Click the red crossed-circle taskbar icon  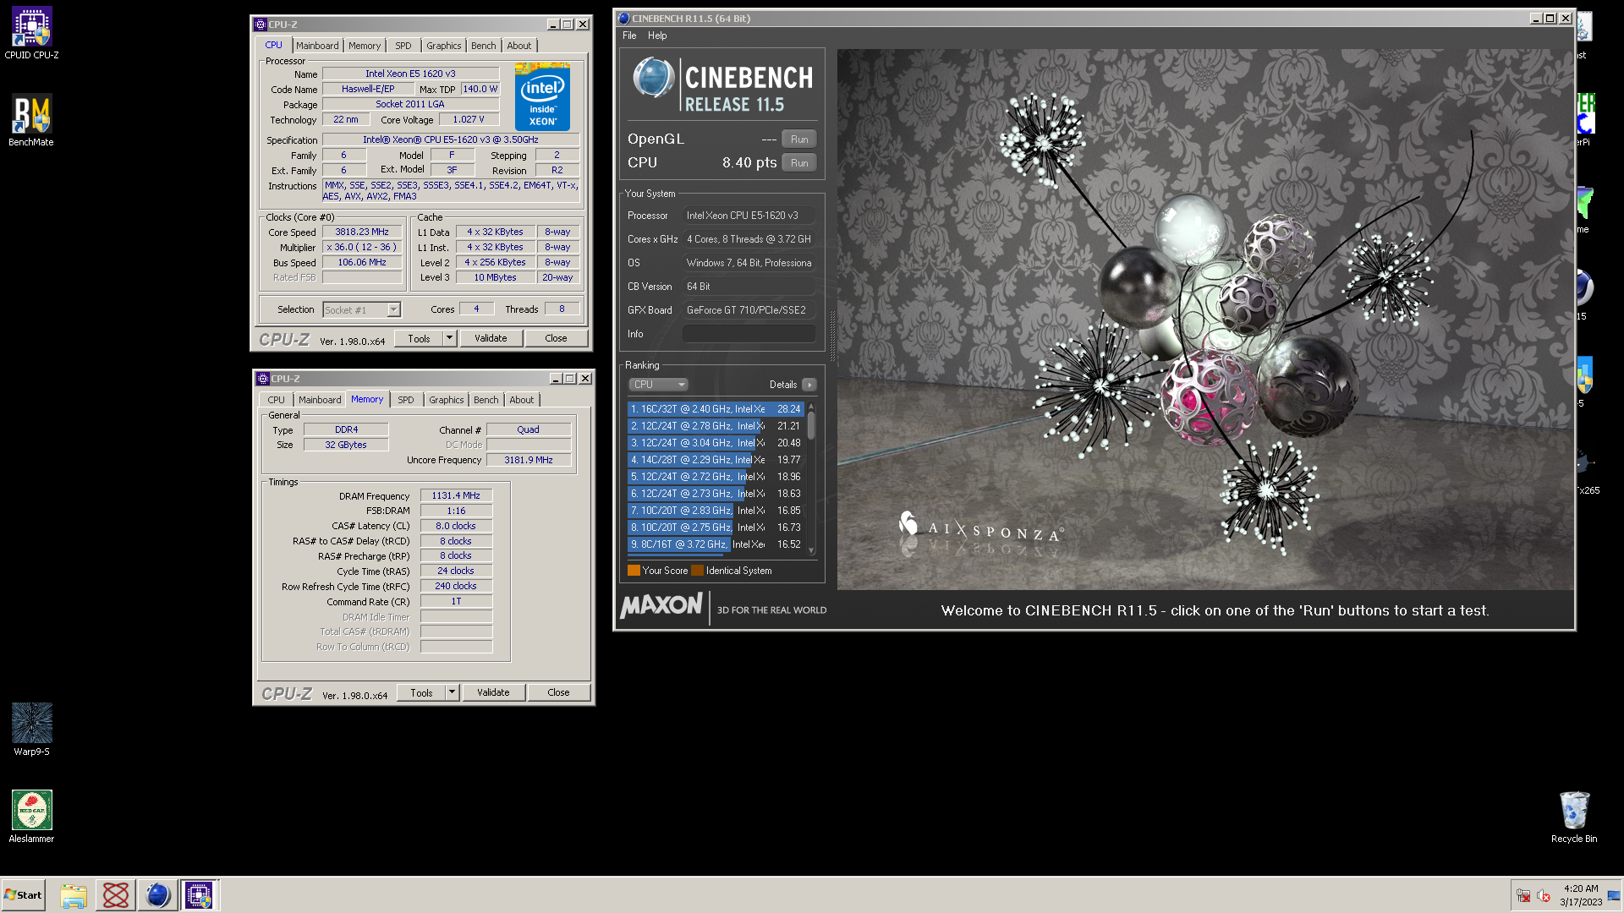(x=116, y=895)
